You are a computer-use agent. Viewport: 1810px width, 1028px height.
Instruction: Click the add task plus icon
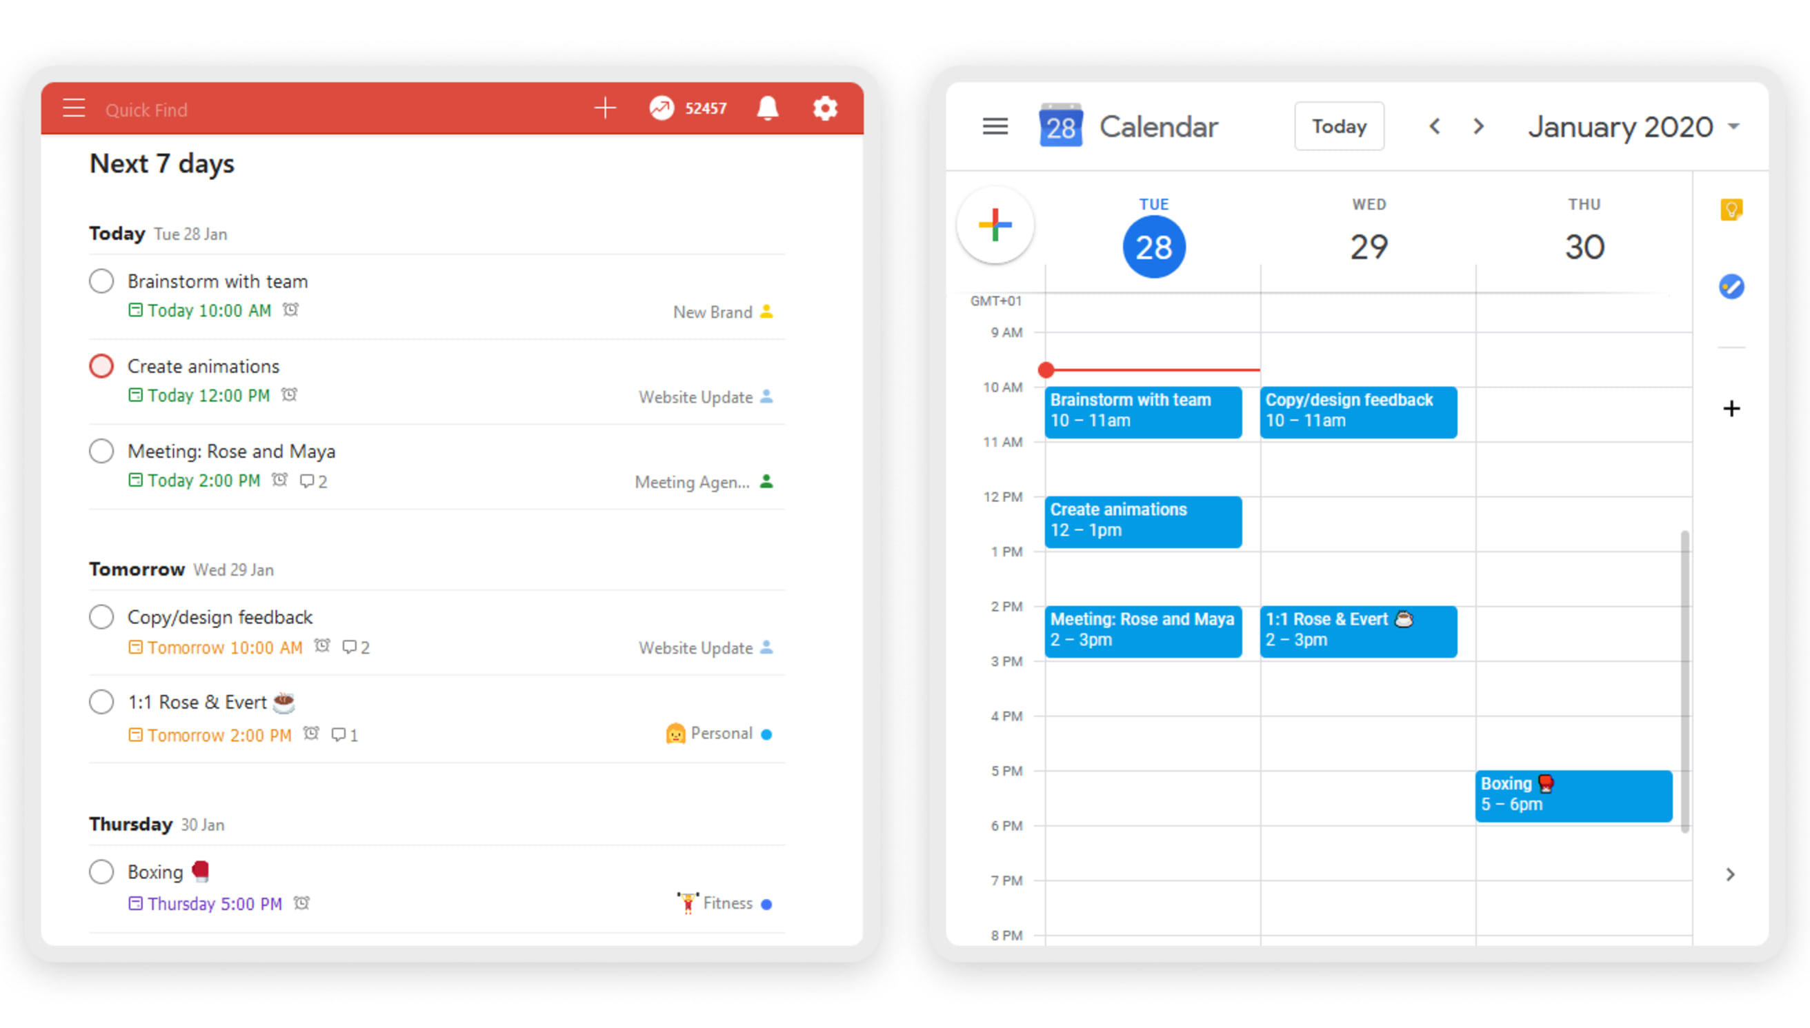pos(606,110)
